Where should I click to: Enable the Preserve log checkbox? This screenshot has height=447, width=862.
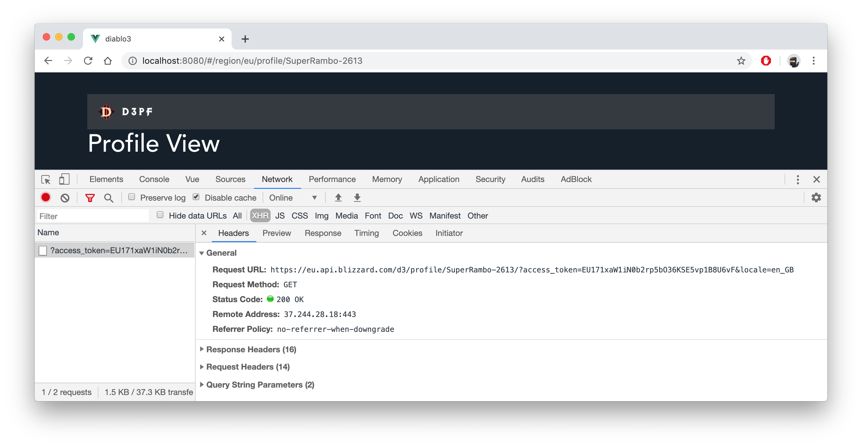[132, 197]
